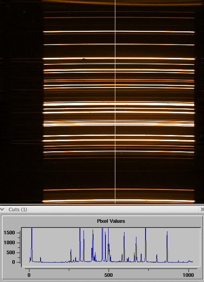
Task: Click the dark unexposed area left of the spectrum
Action: pyautogui.click(x=21, y=108)
